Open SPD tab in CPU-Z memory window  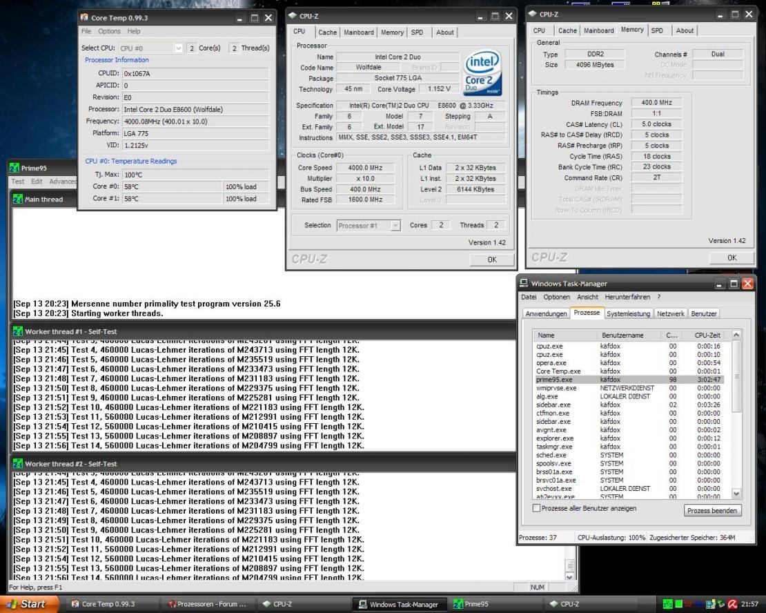coord(658,30)
